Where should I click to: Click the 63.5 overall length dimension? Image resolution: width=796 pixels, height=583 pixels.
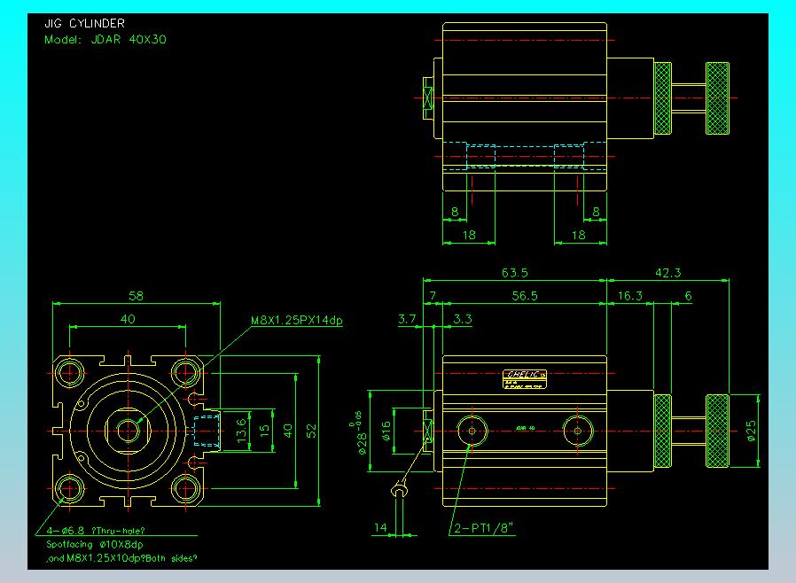(x=515, y=273)
